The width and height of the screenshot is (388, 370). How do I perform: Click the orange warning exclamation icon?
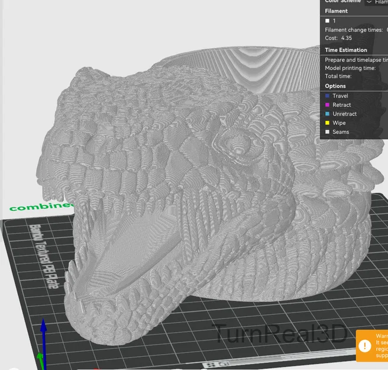pyautogui.click(x=365, y=346)
